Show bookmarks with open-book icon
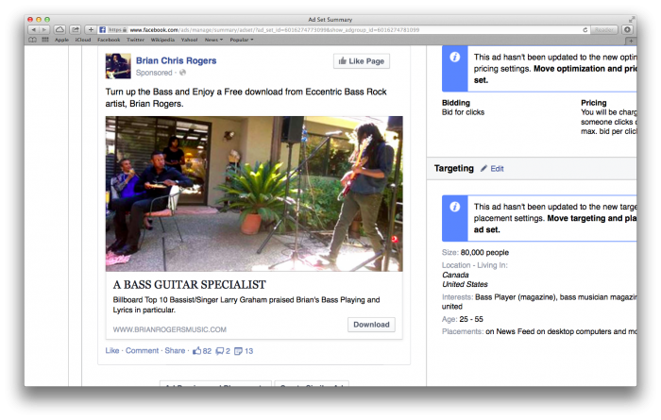The width and height of the screenshot is (661, 420). (x=33, y=40)
